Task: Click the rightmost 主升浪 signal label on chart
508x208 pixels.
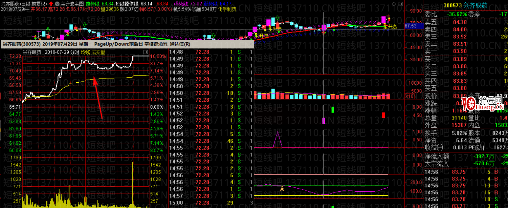Action: pyautogui.click(x=390, y=27)
